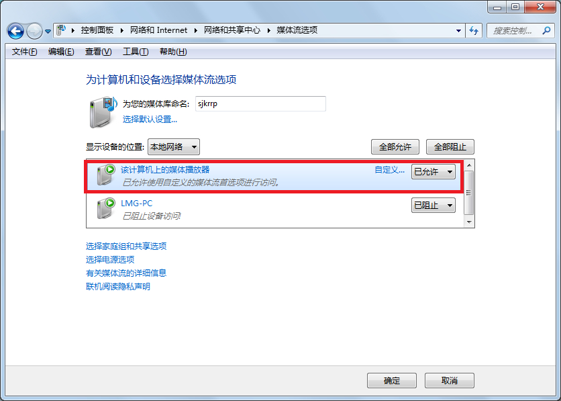Screen dimensions: 561x401
Task: Click the Back navigation arrow icon
Action: [x=15, y=31]
